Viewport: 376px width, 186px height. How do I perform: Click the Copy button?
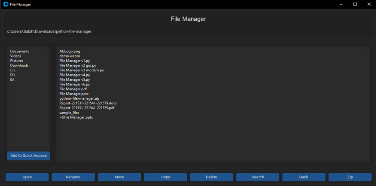(165, 177)
